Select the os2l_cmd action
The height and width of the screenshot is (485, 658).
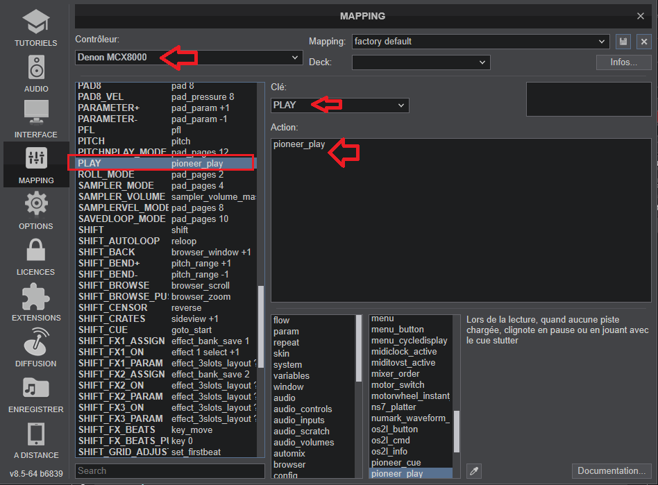click(411, 441)
